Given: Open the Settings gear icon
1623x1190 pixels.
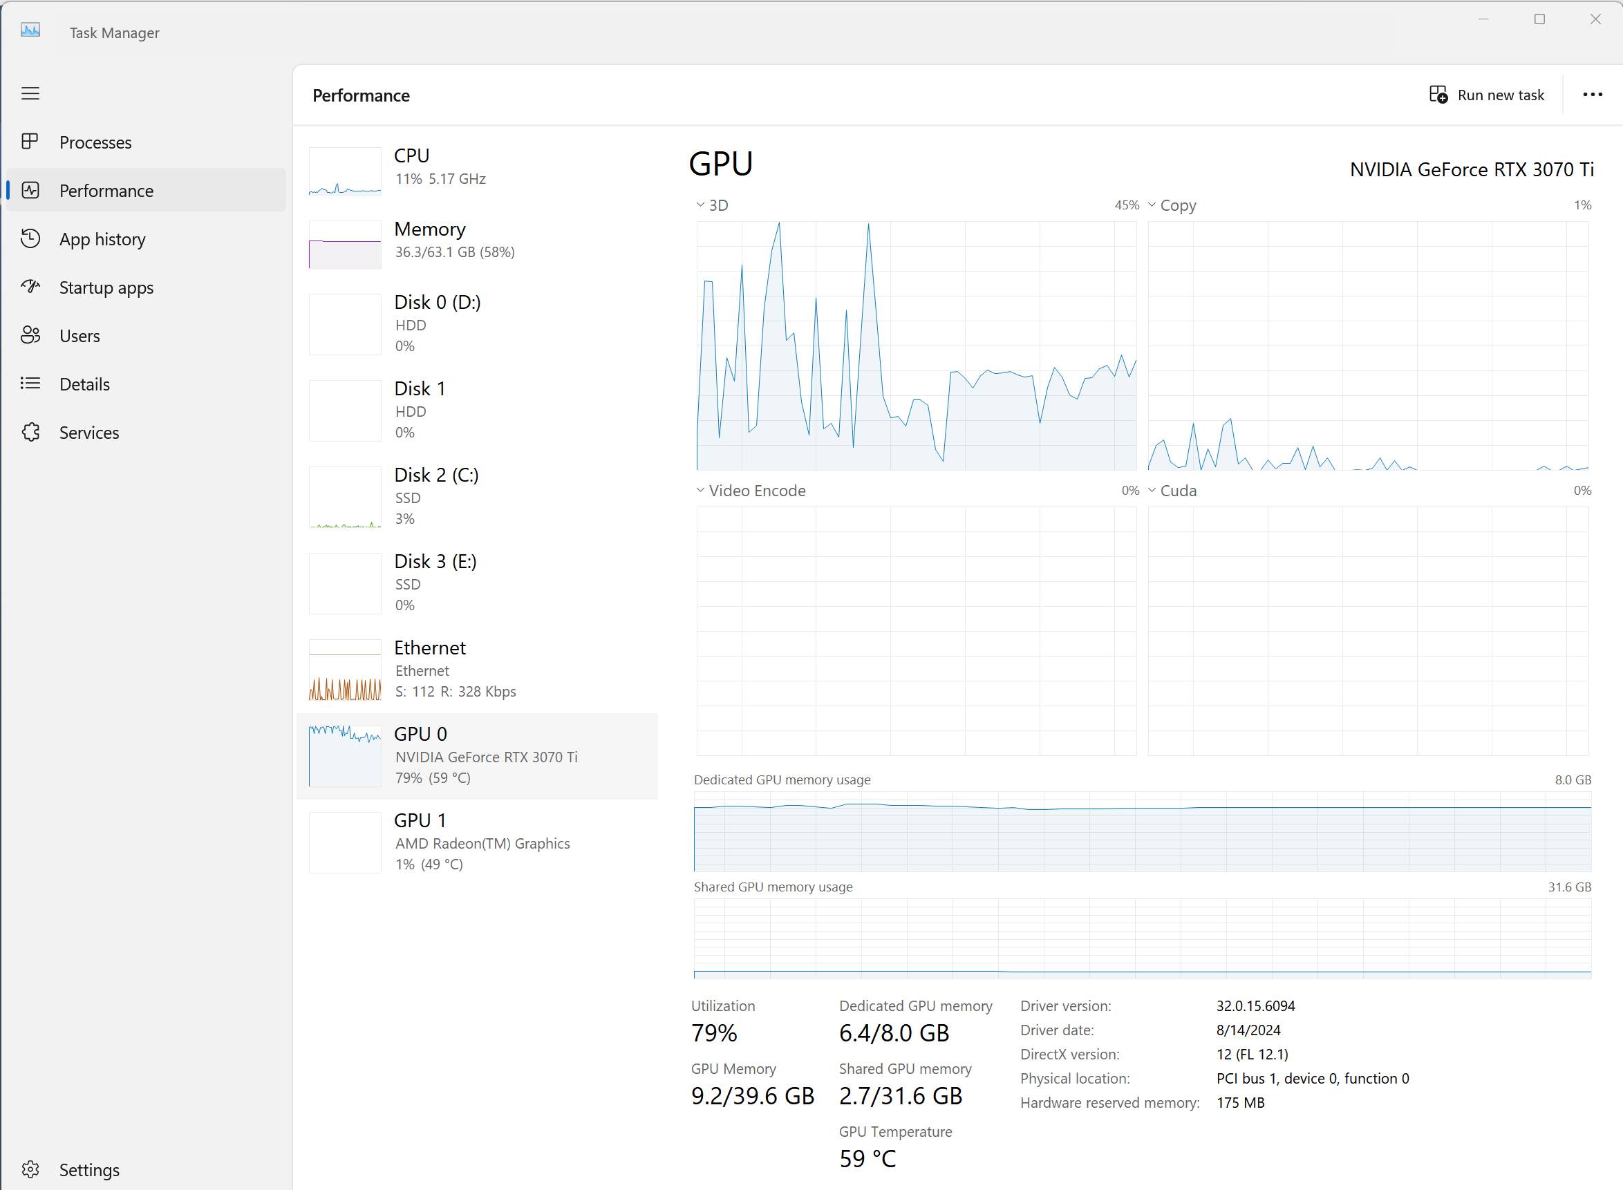Looking at the screenshot, I should pos(30,1169).
